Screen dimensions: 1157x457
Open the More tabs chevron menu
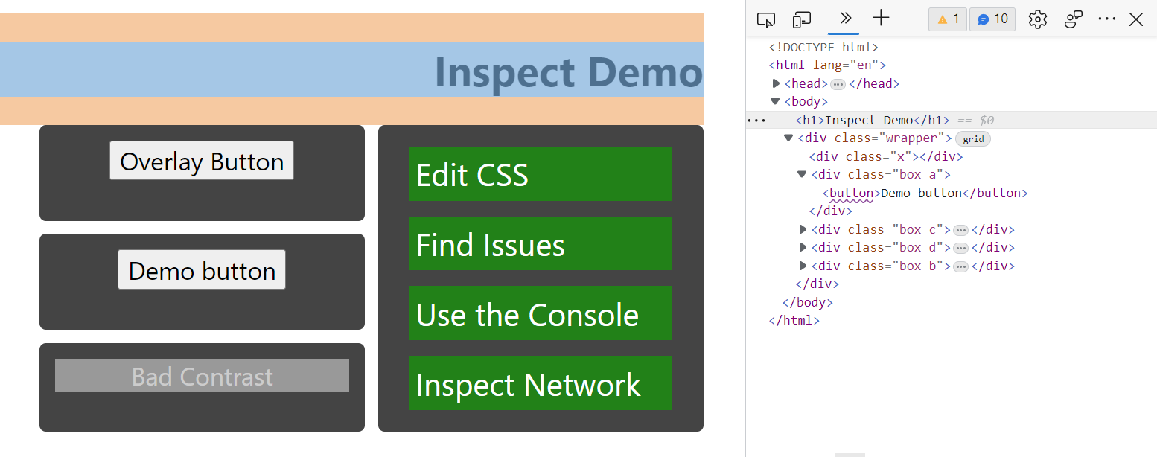pyautogui.click(x=844, y=19)
